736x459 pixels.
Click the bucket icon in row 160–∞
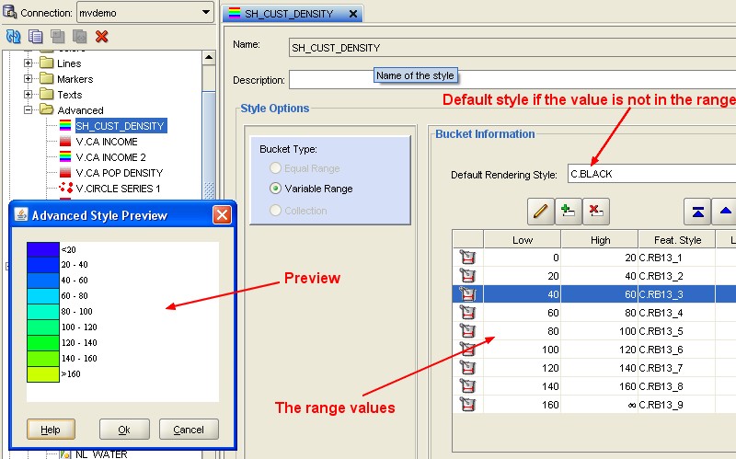pyautogui.click(x=467, y=404)
